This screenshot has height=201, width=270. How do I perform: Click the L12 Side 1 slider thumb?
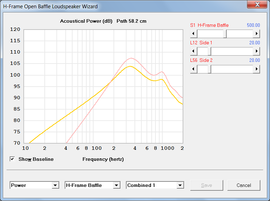point(209,51)
